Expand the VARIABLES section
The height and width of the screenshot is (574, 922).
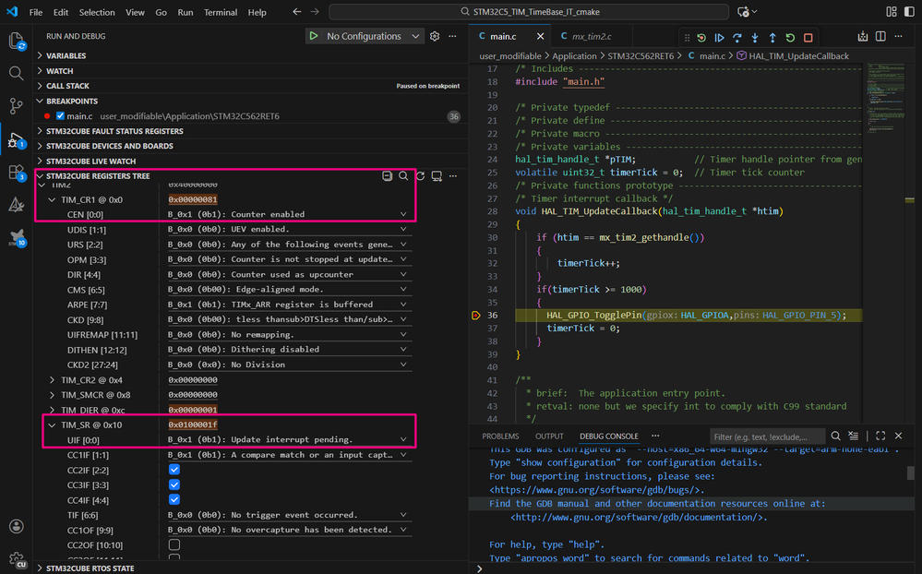pos(66,55)
